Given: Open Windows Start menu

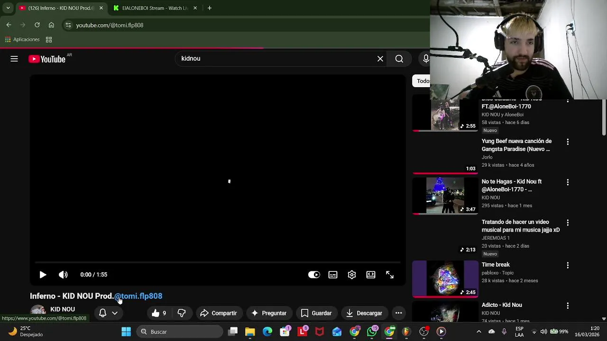Looking at the screenshot, I should [126, 332].
